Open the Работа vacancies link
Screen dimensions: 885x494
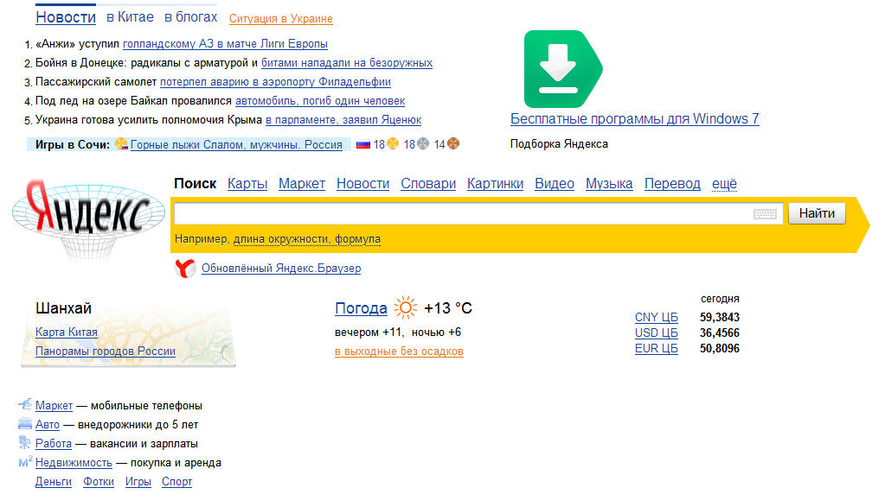click(53, 444)
